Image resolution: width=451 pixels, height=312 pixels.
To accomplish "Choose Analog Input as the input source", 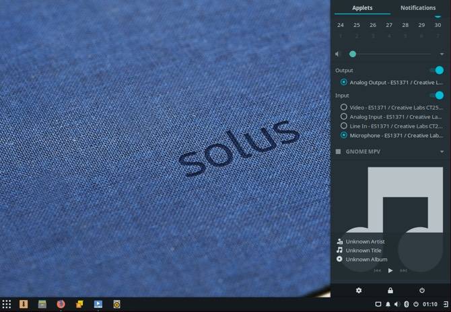I will click(x=344, y=116).
